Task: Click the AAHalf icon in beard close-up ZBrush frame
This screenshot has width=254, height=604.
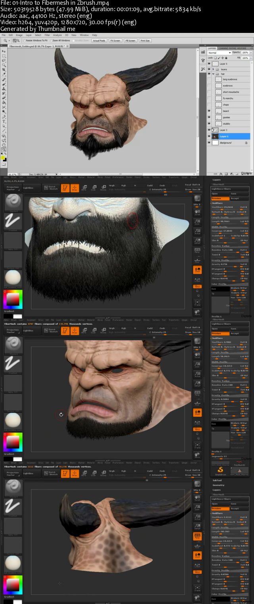Action: [x=197, y=241]
